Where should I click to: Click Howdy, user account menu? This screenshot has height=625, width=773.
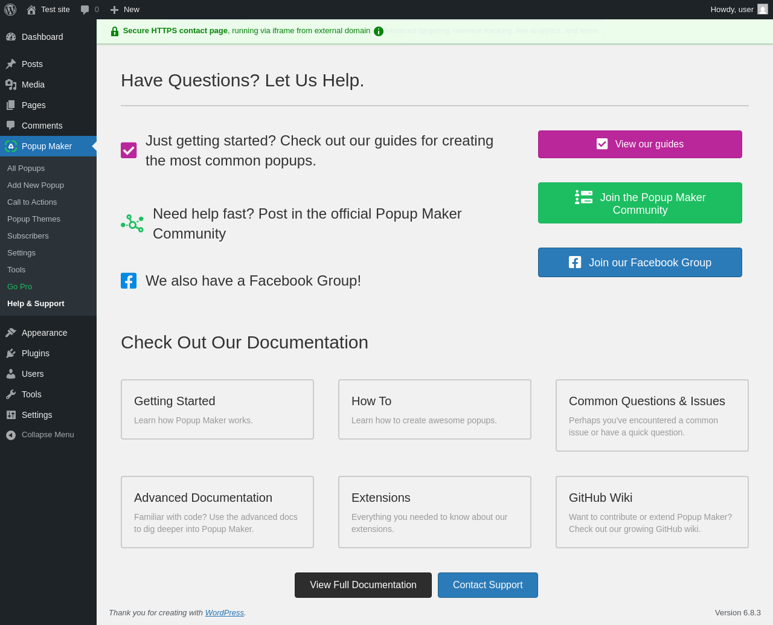pos(739,10)
